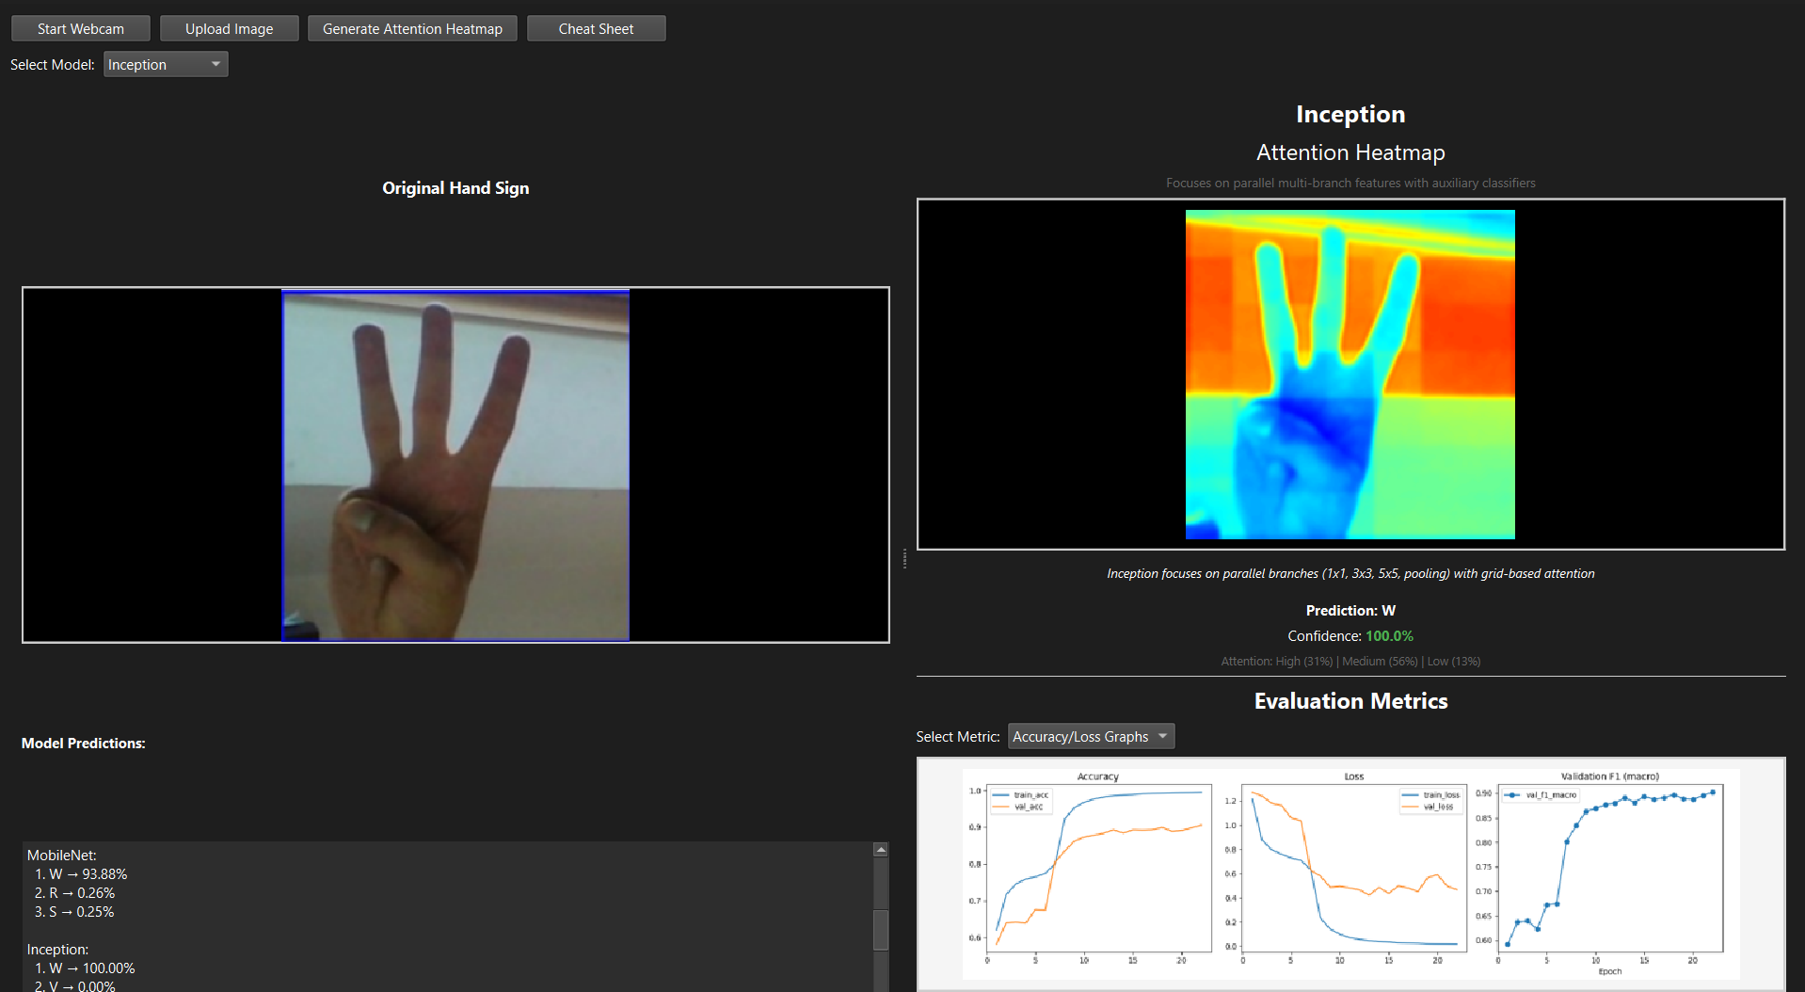
Task: Click the Inception W 100.00% prediction line
Action: (85, 968)
